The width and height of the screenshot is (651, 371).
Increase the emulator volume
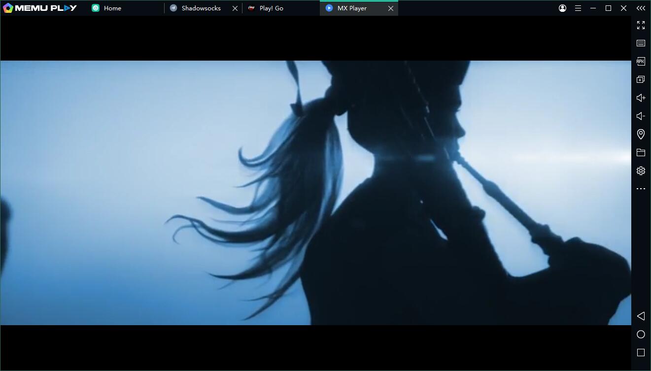pos(641,97)
